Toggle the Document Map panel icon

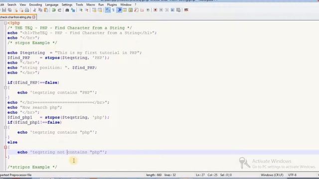131,10
